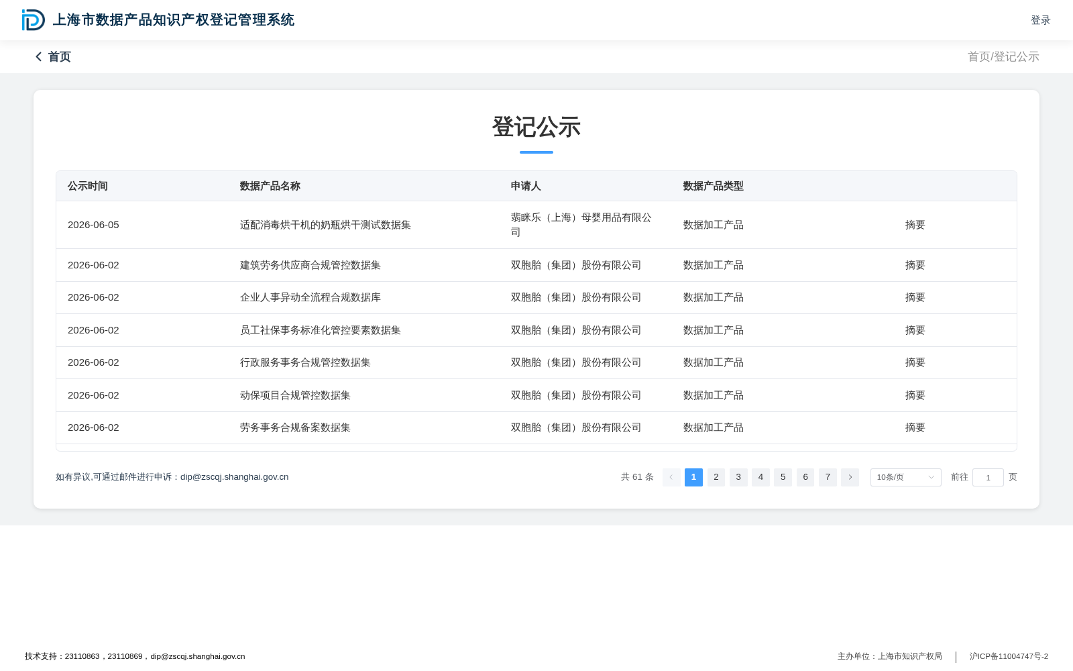Go to page 2
1073x671 pixels.
point(716,477)
